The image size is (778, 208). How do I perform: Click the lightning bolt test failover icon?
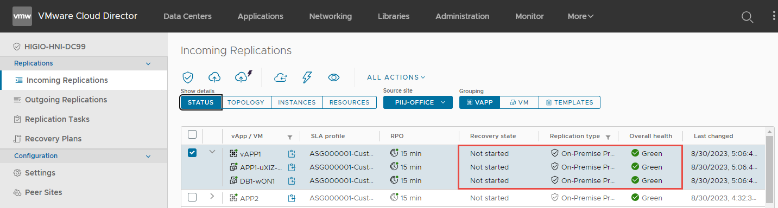click(307, 77)
